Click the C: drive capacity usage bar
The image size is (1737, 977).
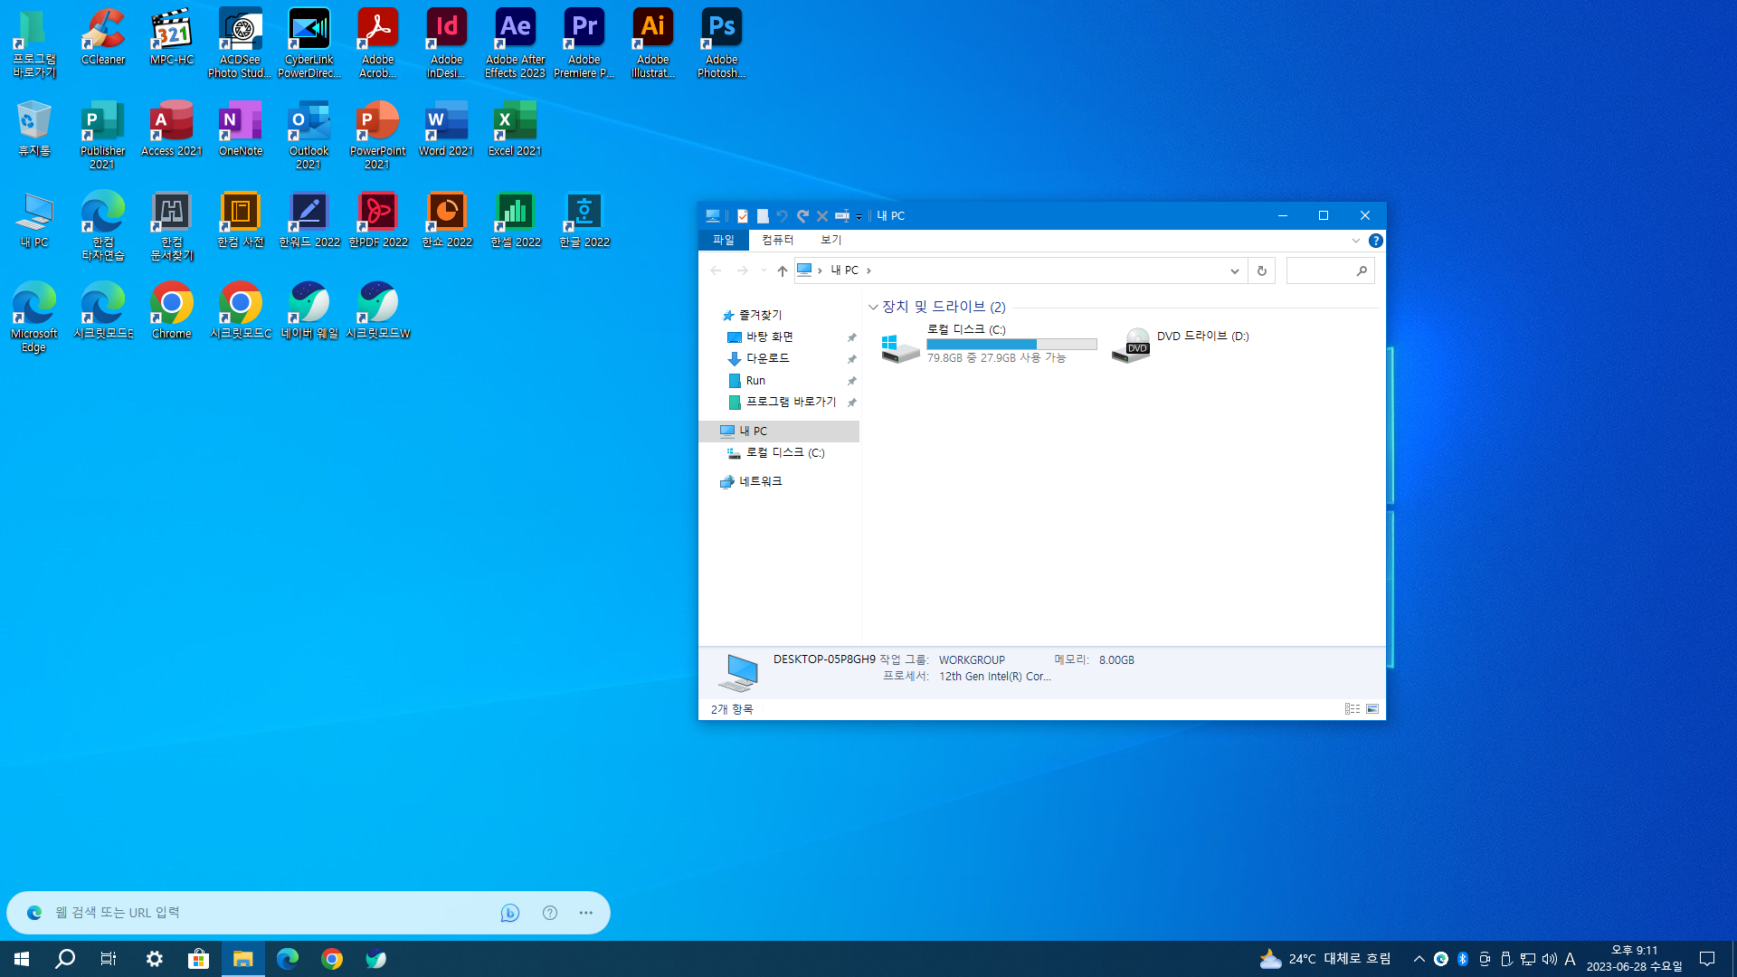click(1011, 345)
